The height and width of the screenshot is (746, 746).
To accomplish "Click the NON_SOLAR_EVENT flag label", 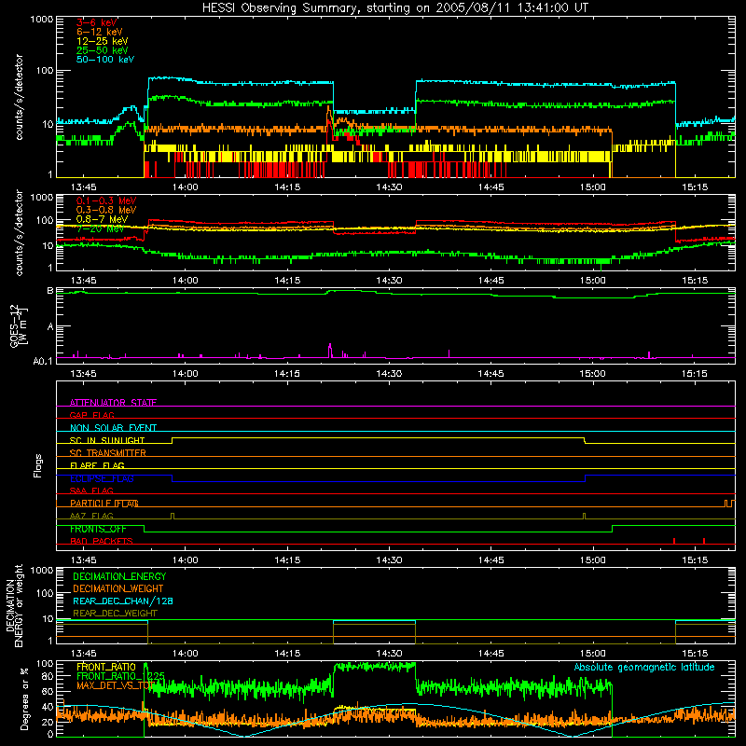I will (113, 428).
